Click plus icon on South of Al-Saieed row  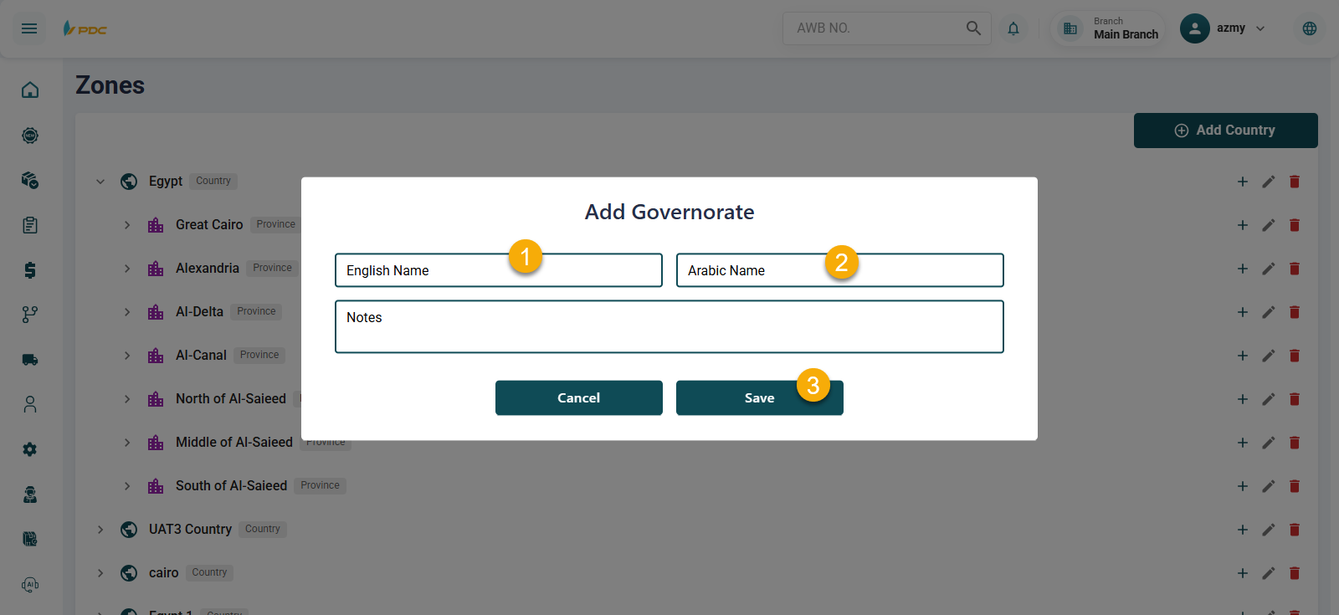(x=1243, y=486)
